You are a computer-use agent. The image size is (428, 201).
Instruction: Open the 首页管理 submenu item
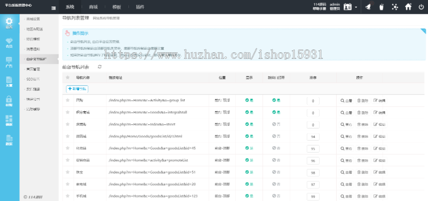pos(33,69)
